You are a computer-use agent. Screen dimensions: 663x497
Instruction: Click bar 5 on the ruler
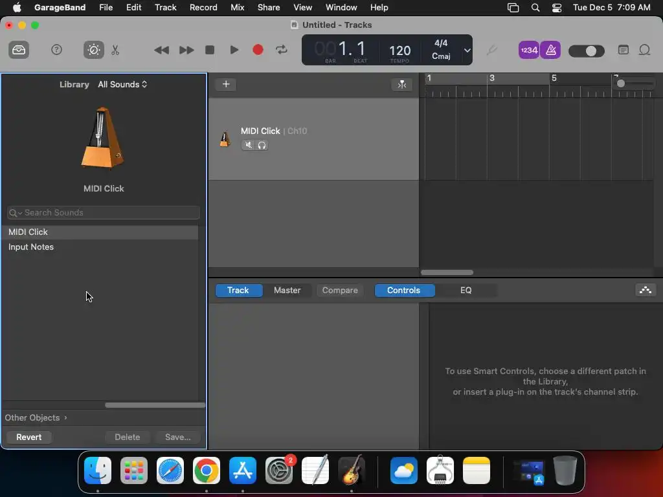[554, 78]
